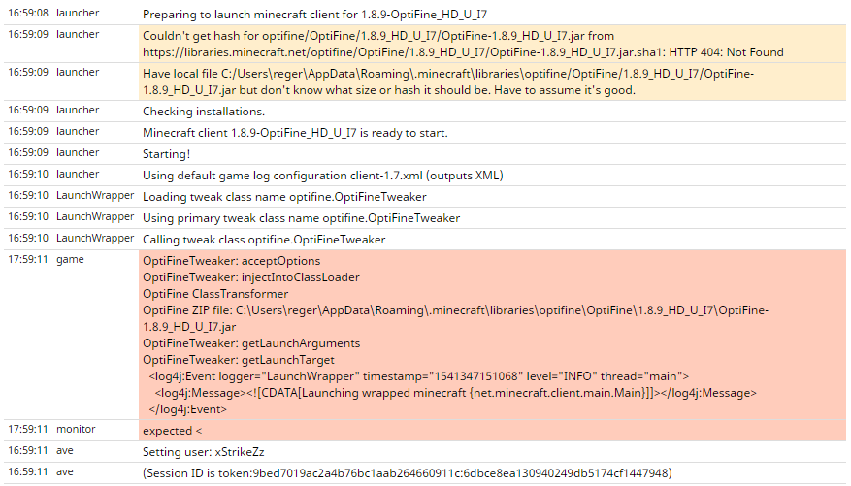Select 'Minecraft client 1.8.9-OptiFine_HD_U_I7 is ready to start.'
Screen dimensions: 851x486
pyautogui.click(x=295, y=133)
